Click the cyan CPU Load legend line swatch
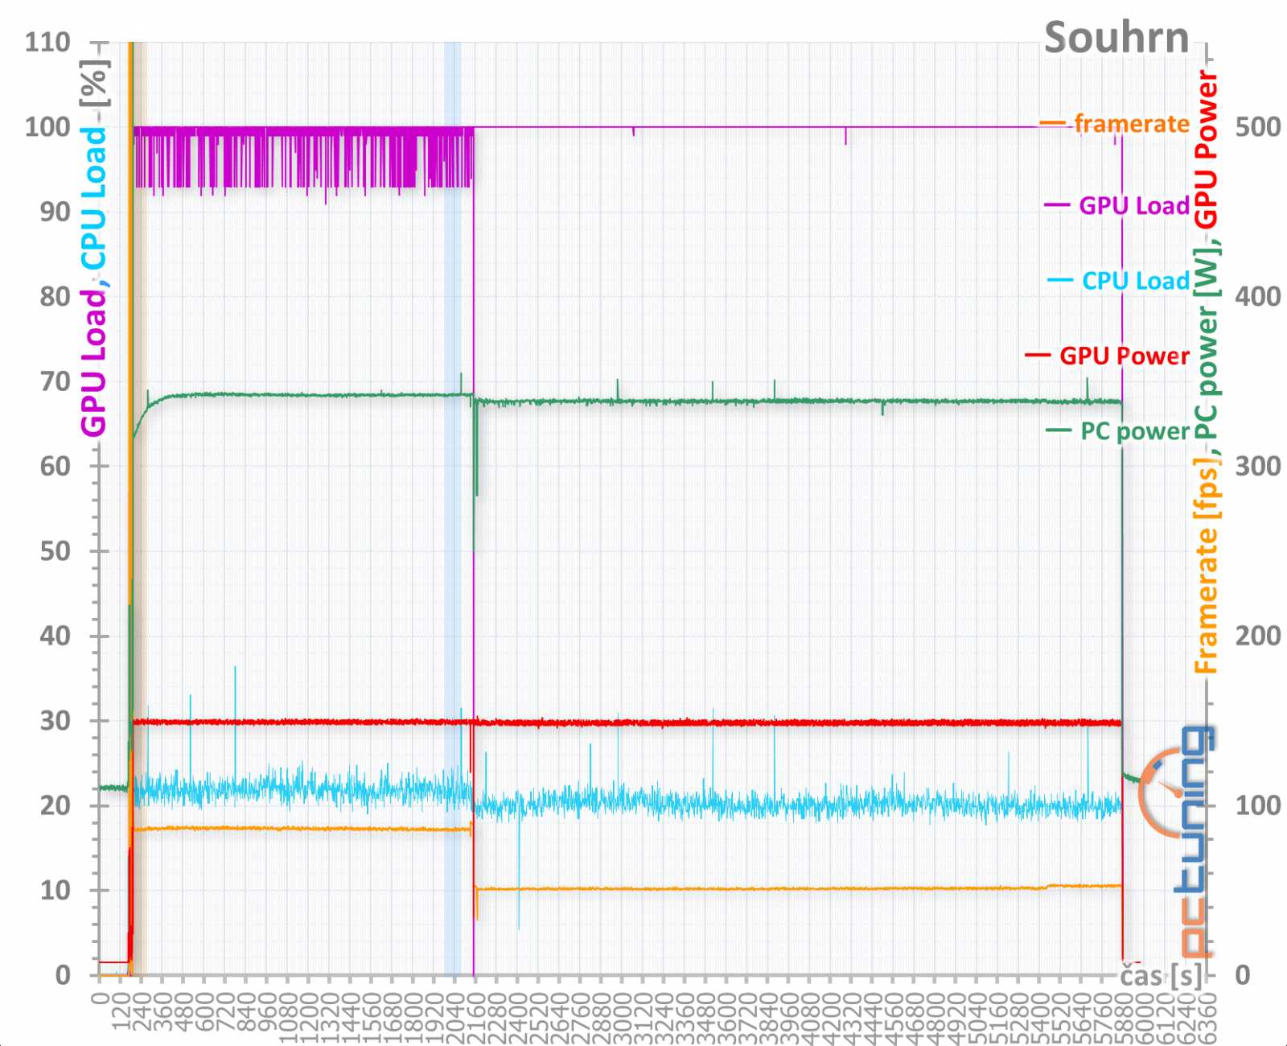This screenshot has width=1287, height=1046. (x=1059, y=280)
